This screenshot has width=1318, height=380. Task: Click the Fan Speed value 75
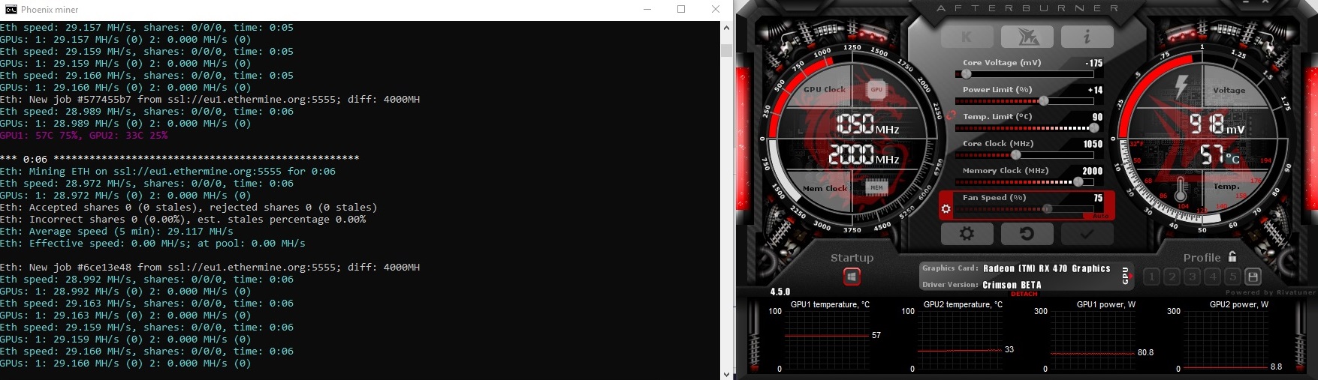[1098, 198]
